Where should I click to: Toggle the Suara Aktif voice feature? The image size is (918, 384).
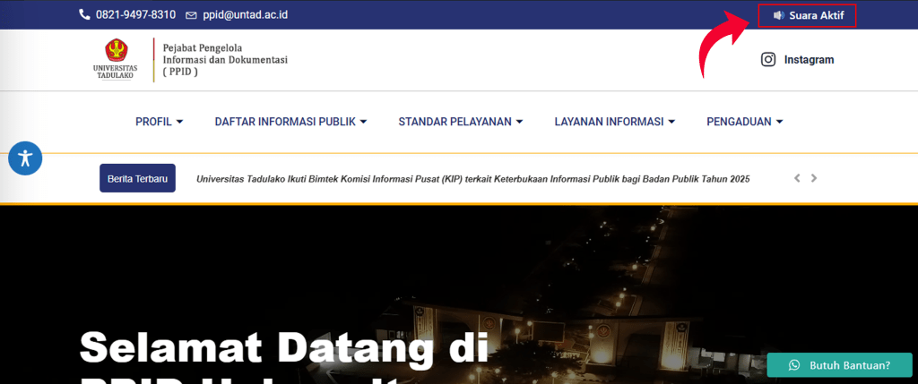coord(807,15)
